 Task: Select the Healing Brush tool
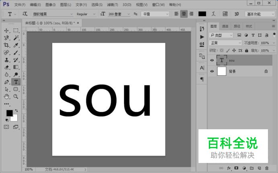(x=6, y=53)
